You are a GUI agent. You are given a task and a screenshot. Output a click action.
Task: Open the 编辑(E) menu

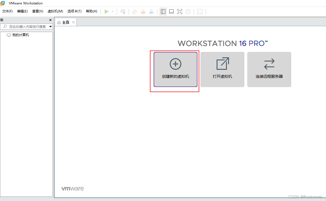coord(22,11)
